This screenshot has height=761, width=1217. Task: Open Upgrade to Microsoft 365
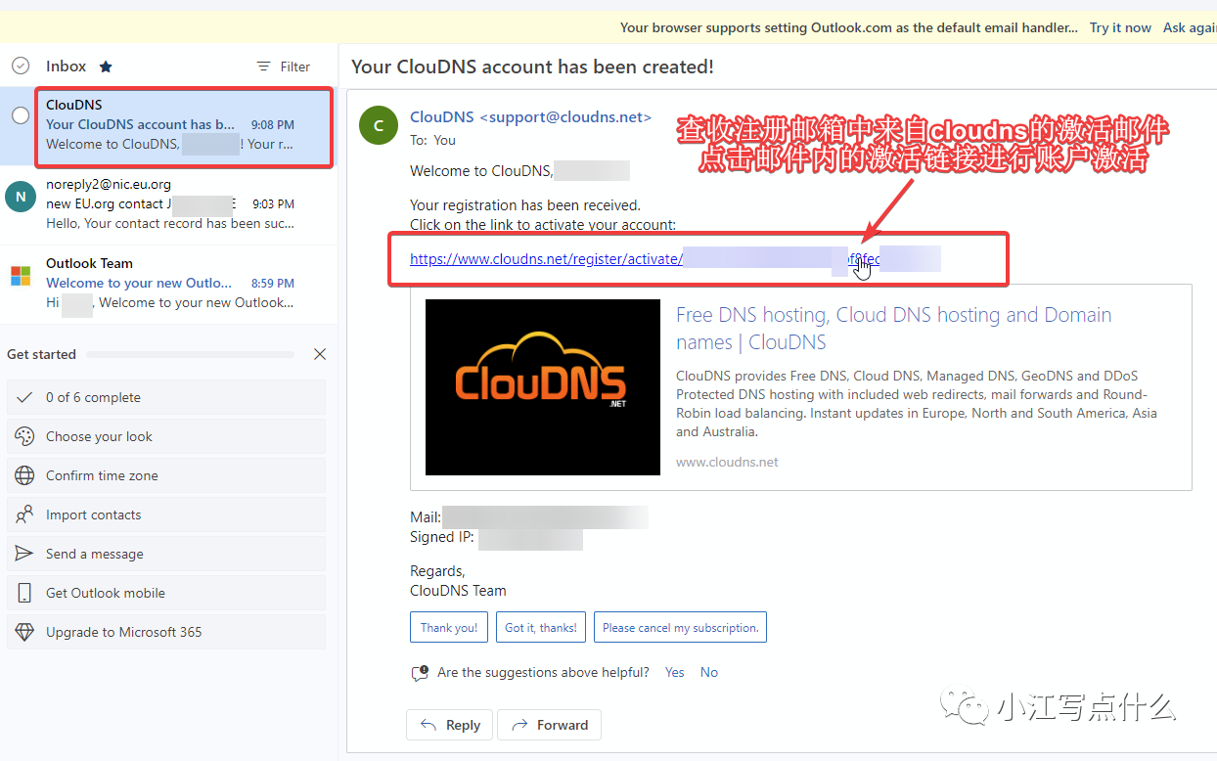click(x=166, y=632)
